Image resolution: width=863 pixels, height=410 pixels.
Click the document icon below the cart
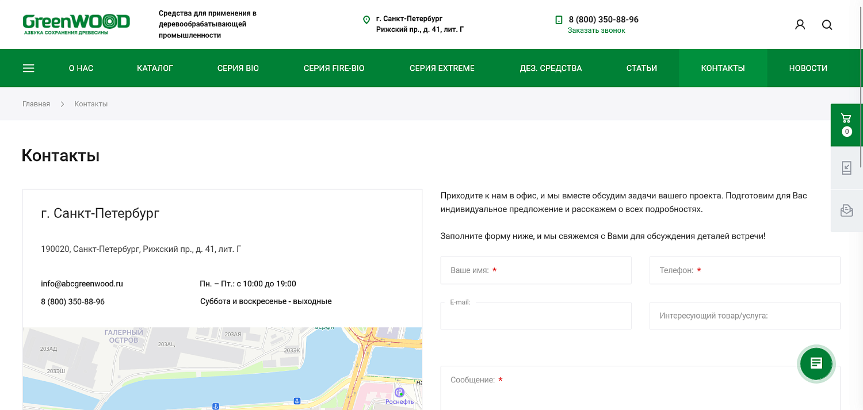846,168
